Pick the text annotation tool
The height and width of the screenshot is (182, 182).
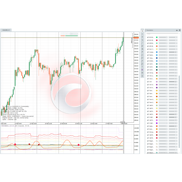[x=142, y=67]
